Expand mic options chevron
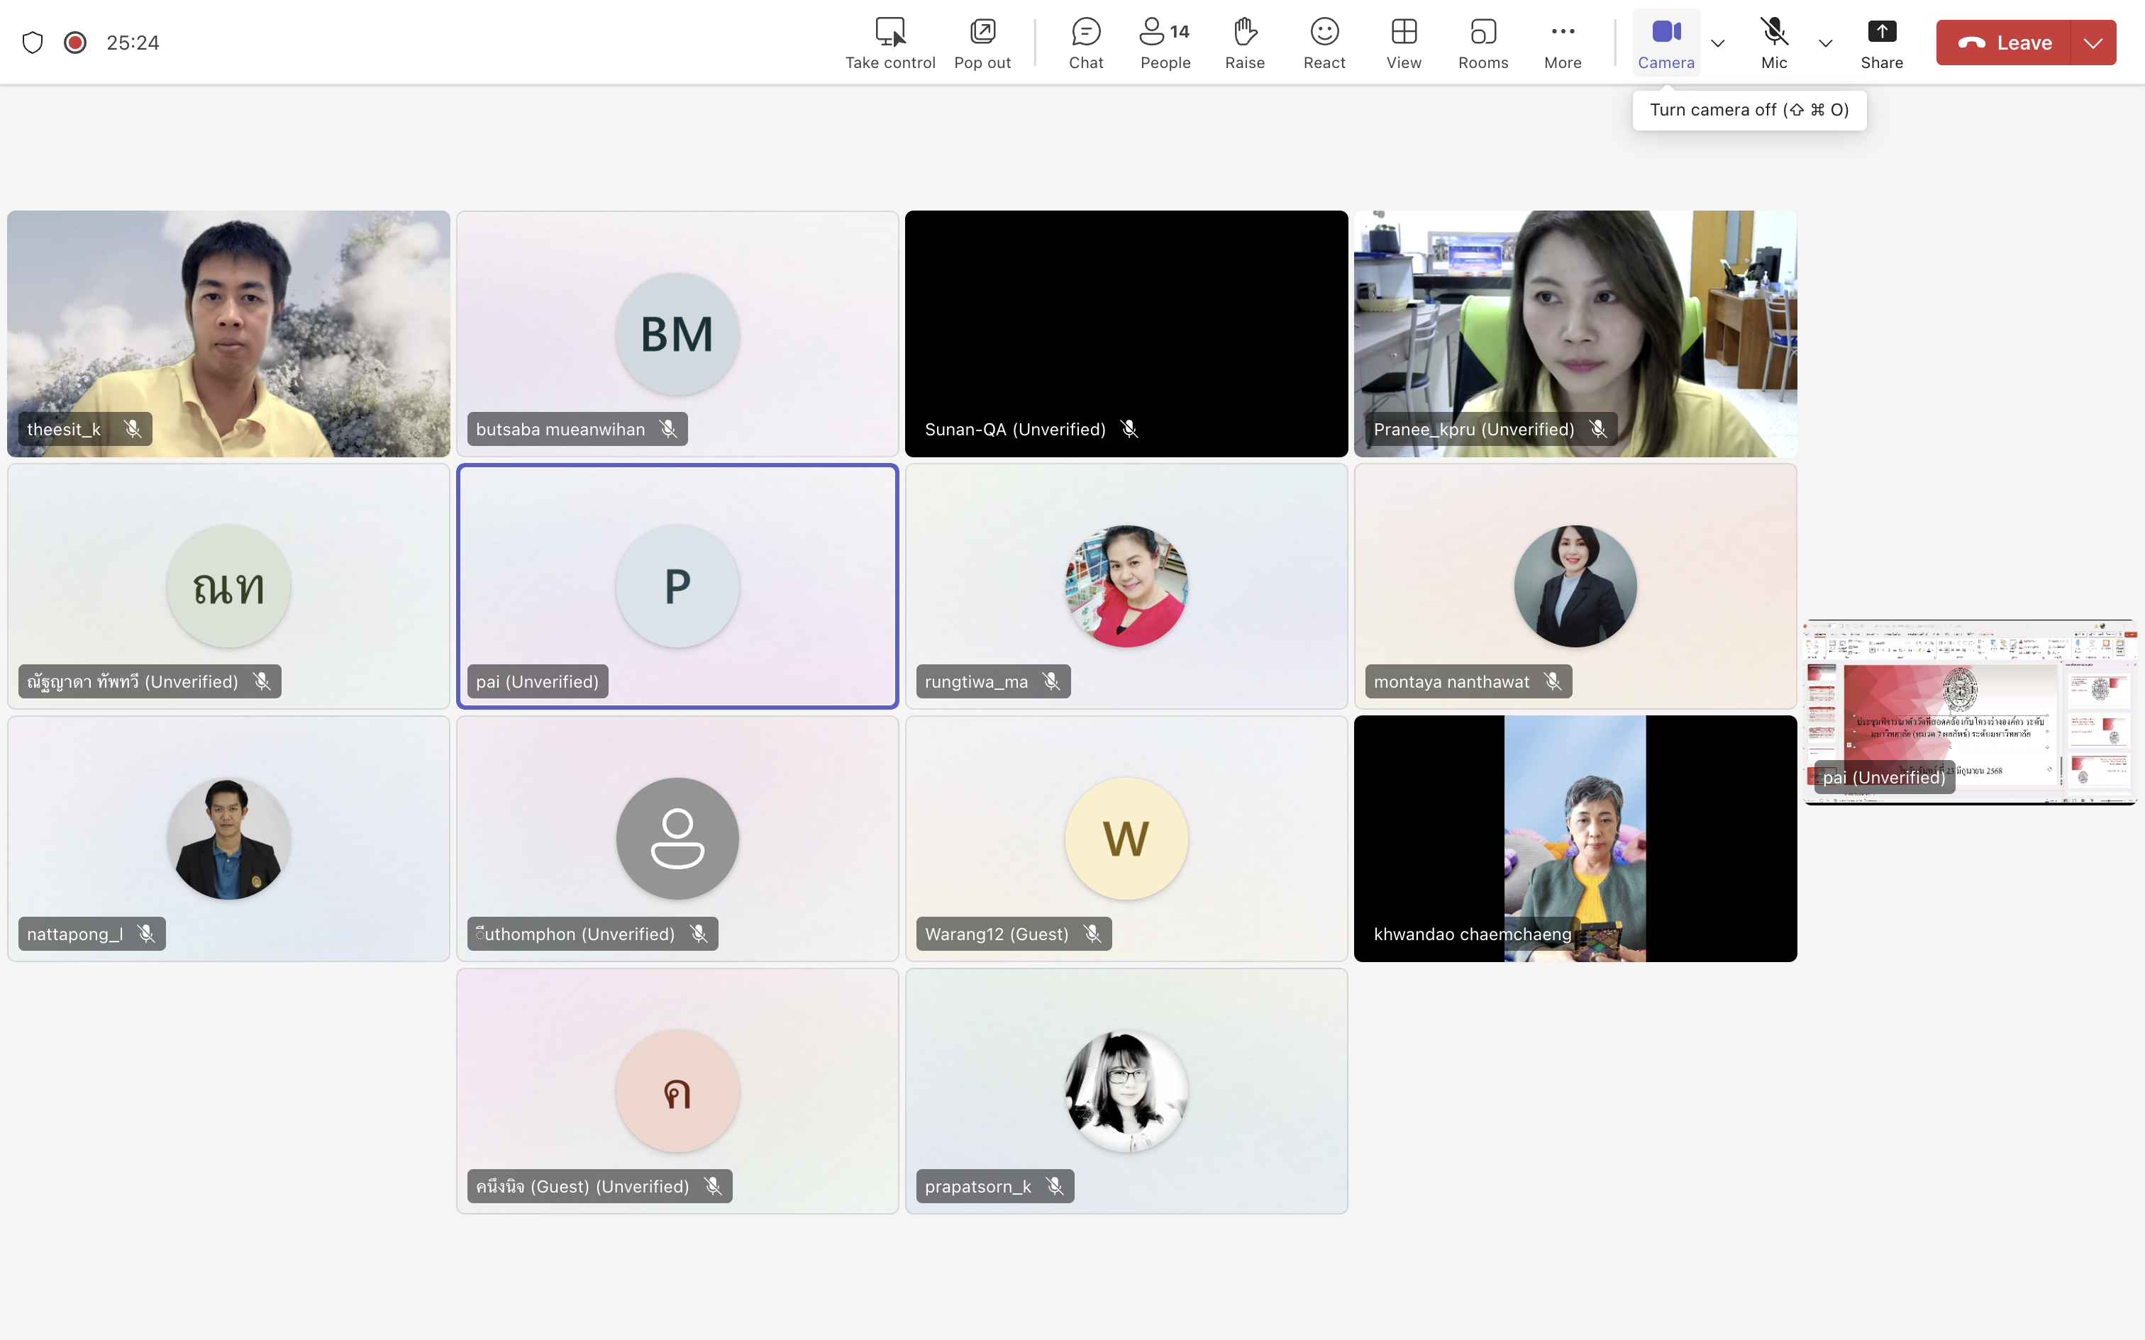Screen dimensions: 2145x1340 (x=1825, y=43)
